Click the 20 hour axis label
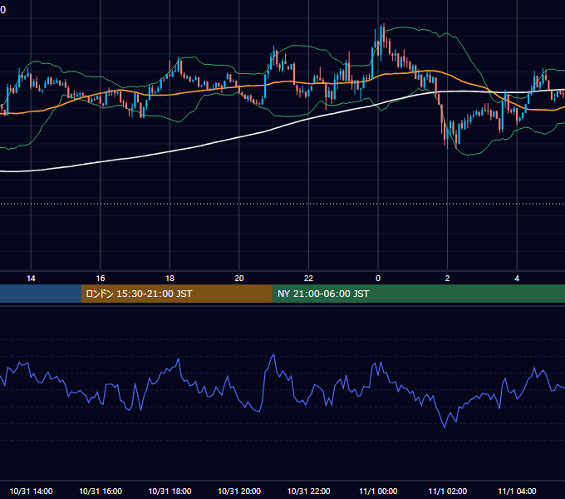 click(239, 279)
